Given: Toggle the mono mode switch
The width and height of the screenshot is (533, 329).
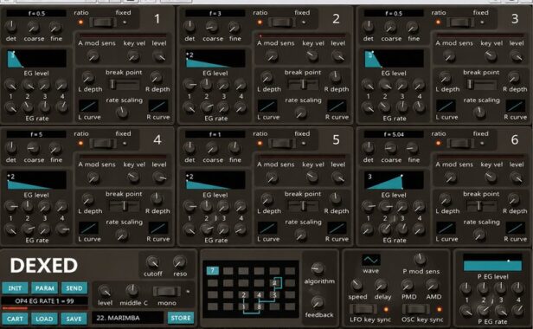Looking at the screenshot, I should pos(167,291).
